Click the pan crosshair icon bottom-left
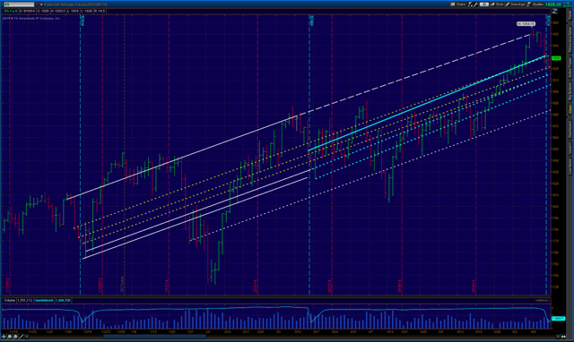 click(x=4, y=337)
